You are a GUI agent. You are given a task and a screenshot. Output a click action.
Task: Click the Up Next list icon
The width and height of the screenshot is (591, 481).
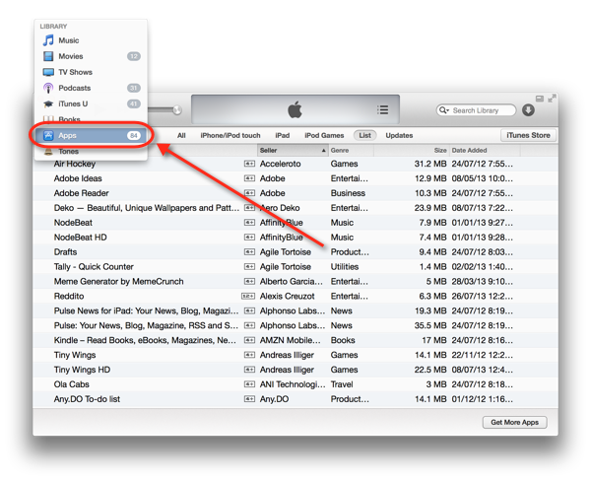pyautogui.click(x=383, y=110)
